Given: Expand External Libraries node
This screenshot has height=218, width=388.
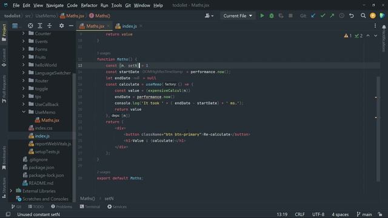Looking at the screenshot, I should point(11,191).
